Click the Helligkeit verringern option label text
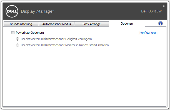This screenshot has width=170, height=110. (56, 39)
